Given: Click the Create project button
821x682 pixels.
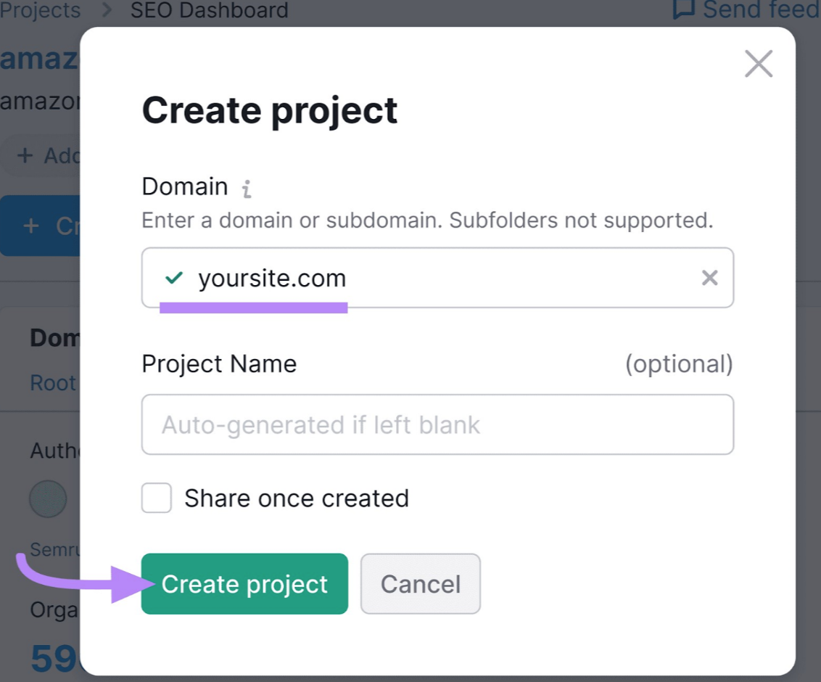Looking at the screenshot, I should 244,583.
